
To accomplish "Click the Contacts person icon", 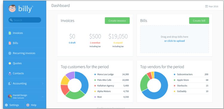I will (10, 73).
